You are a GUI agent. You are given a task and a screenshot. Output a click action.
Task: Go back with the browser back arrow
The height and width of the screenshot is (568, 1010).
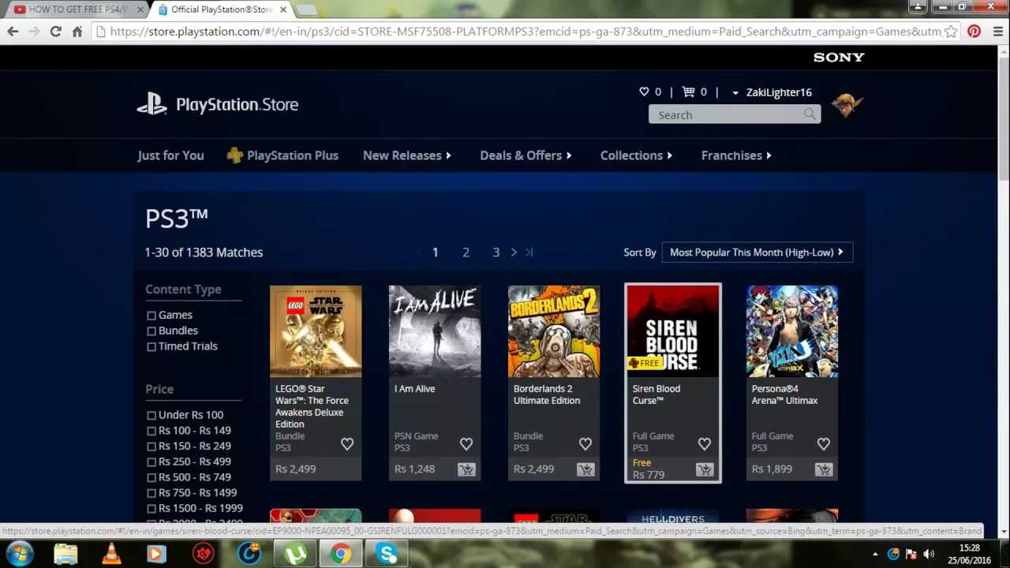13,32
